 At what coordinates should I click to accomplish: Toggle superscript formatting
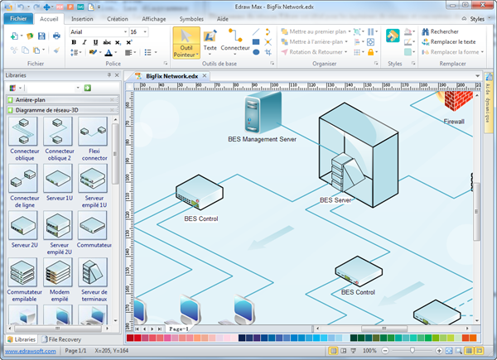[129, 42]
